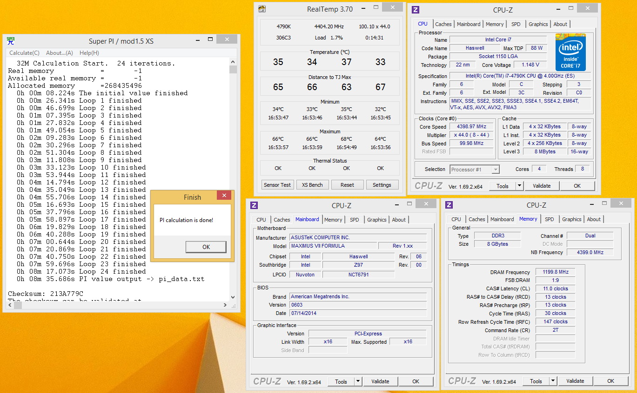Switch to the Caches tab in top CPU-Z window
The width and height of the screenshot is (637, 393).
click(x=443, y=24)
